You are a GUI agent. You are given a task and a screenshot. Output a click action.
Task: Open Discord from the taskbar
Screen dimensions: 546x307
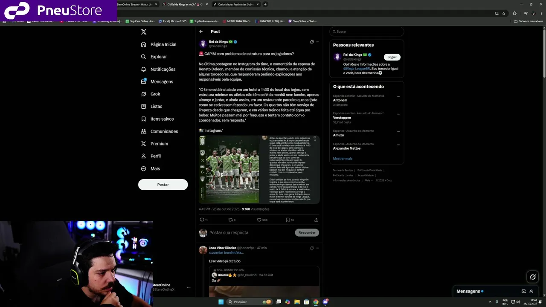325,302
